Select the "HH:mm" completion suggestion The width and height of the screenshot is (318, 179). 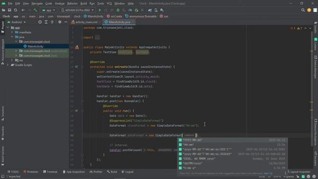232,145
